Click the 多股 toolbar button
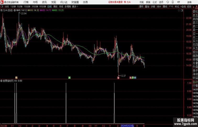 pos(153,7)
